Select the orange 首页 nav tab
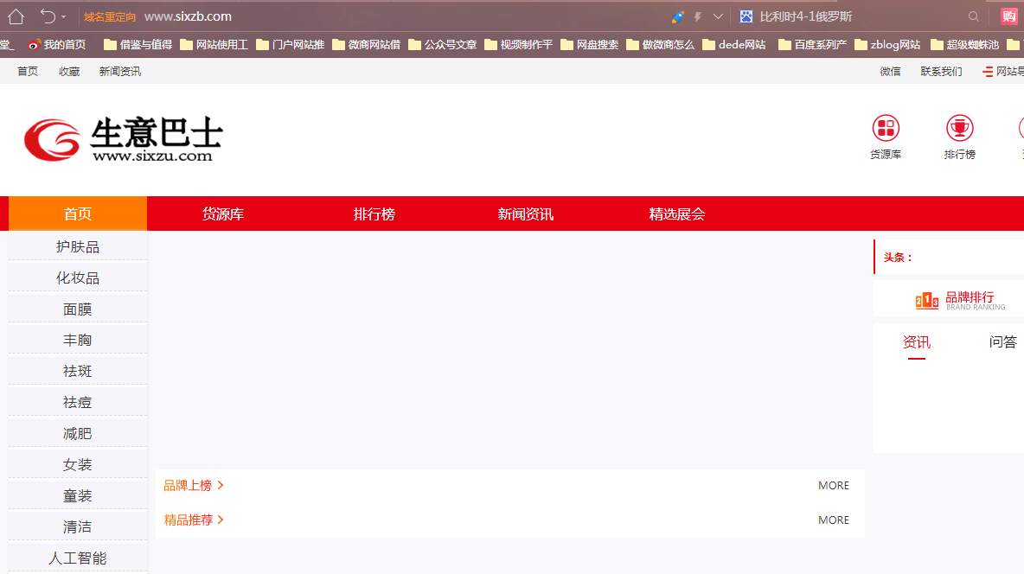Screen dimensions: 1024x574 click(78, 214)
